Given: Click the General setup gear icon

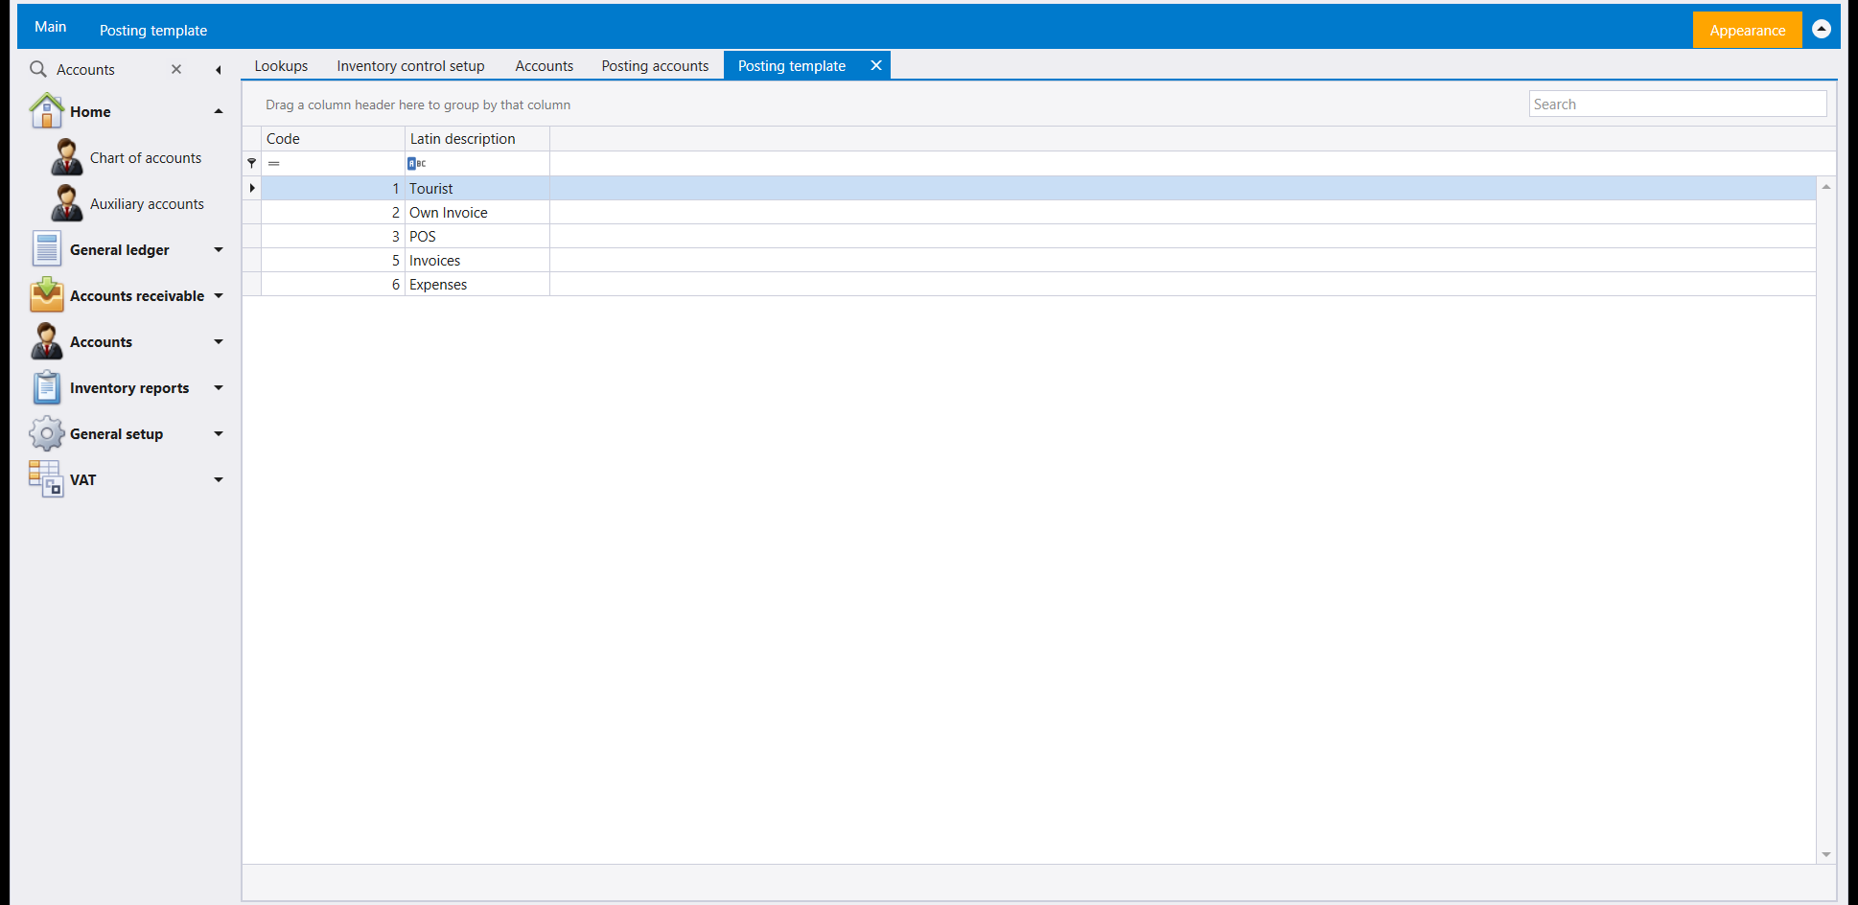Looking at the screenshot, I should [x=46, y=433].
